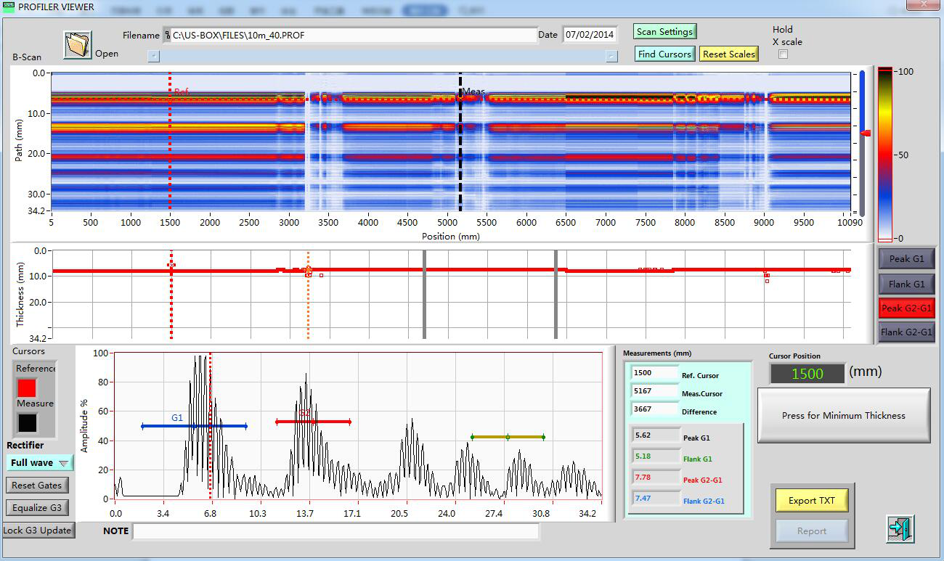944x561 pixels.
Task: Click the Reset Scales button
Action: click(729, 54)
